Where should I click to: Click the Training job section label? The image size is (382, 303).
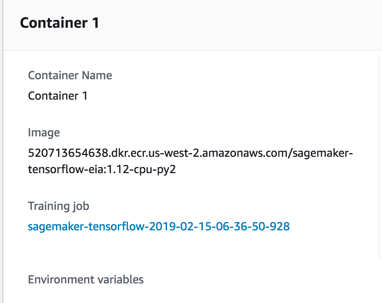click(58, 206)
